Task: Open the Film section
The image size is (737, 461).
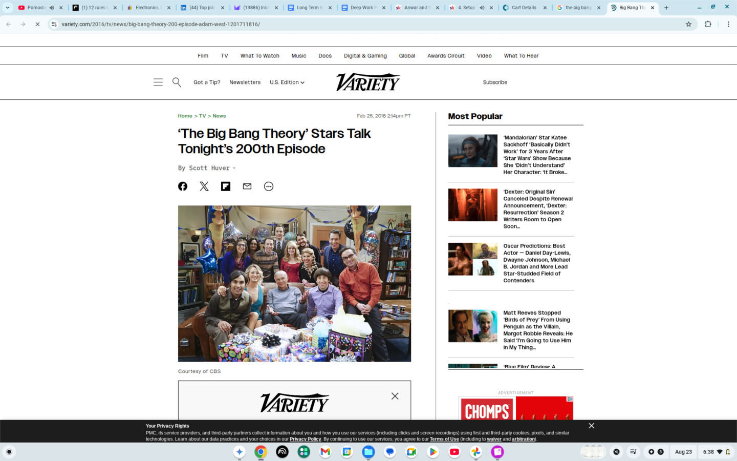Action: coord(203,56)
